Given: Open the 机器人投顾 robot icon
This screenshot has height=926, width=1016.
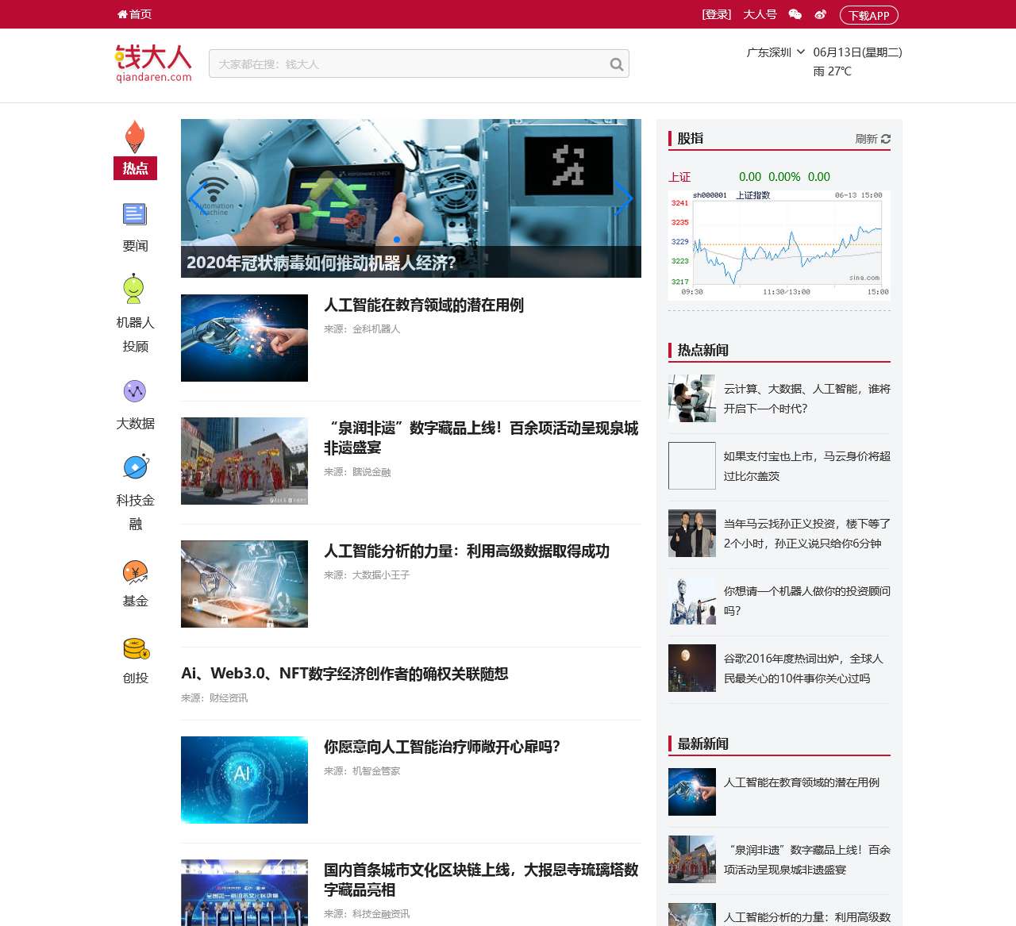Looking at the screenshot, I should point(134,290).
